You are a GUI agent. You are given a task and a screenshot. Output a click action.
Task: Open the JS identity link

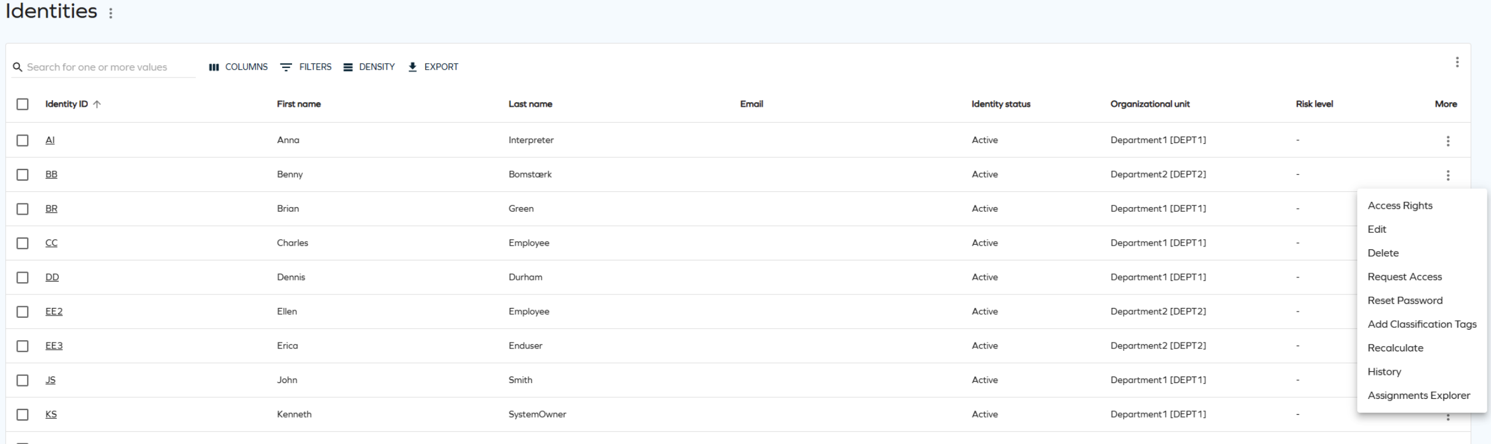(x=50, y=380)
